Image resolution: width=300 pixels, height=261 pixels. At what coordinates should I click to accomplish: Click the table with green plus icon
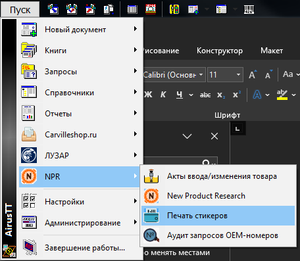(193, 9)
